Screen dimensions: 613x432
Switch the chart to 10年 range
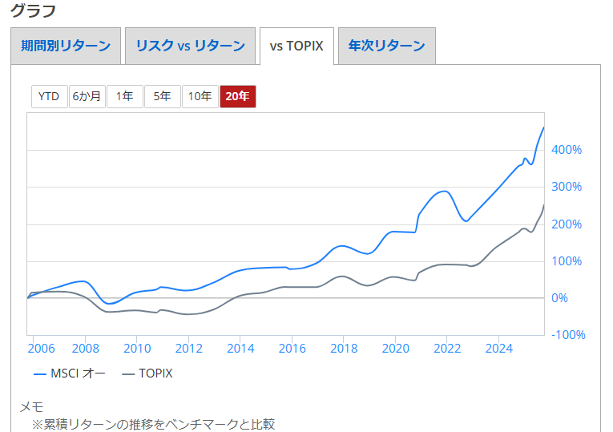[x=200, y=96]
